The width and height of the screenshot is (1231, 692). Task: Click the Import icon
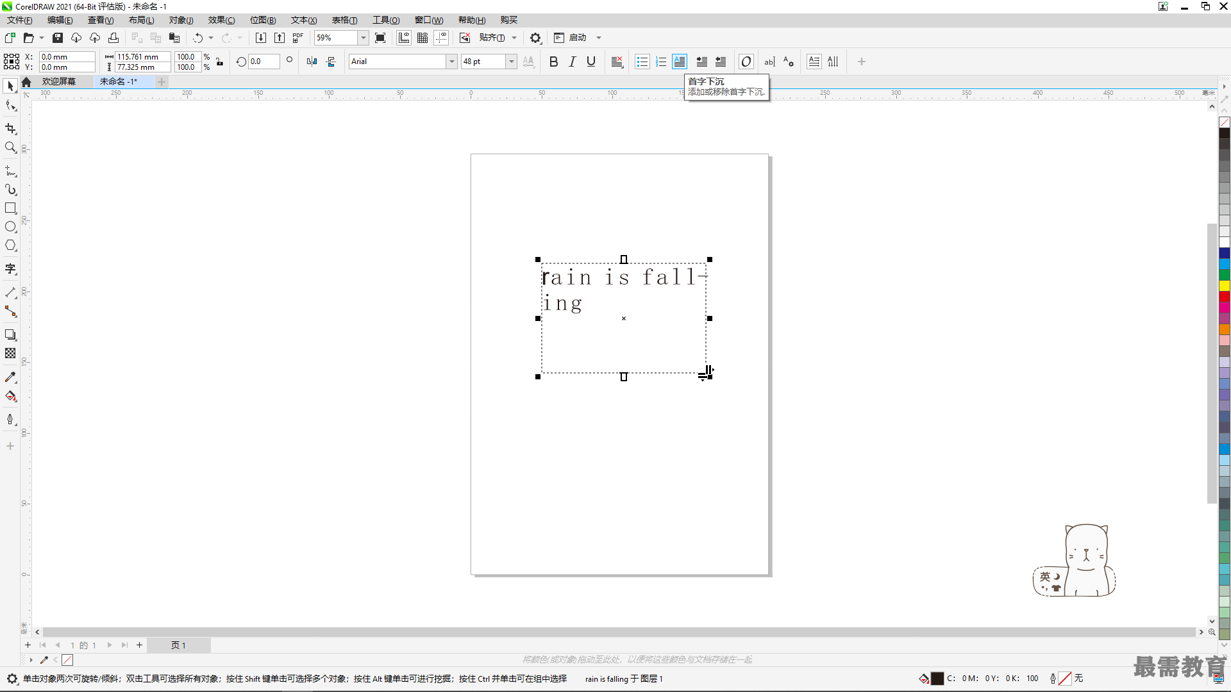tap(261, 38)
